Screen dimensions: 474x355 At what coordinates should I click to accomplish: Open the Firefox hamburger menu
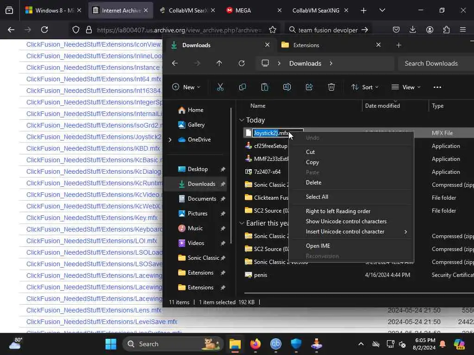[462, 30]
